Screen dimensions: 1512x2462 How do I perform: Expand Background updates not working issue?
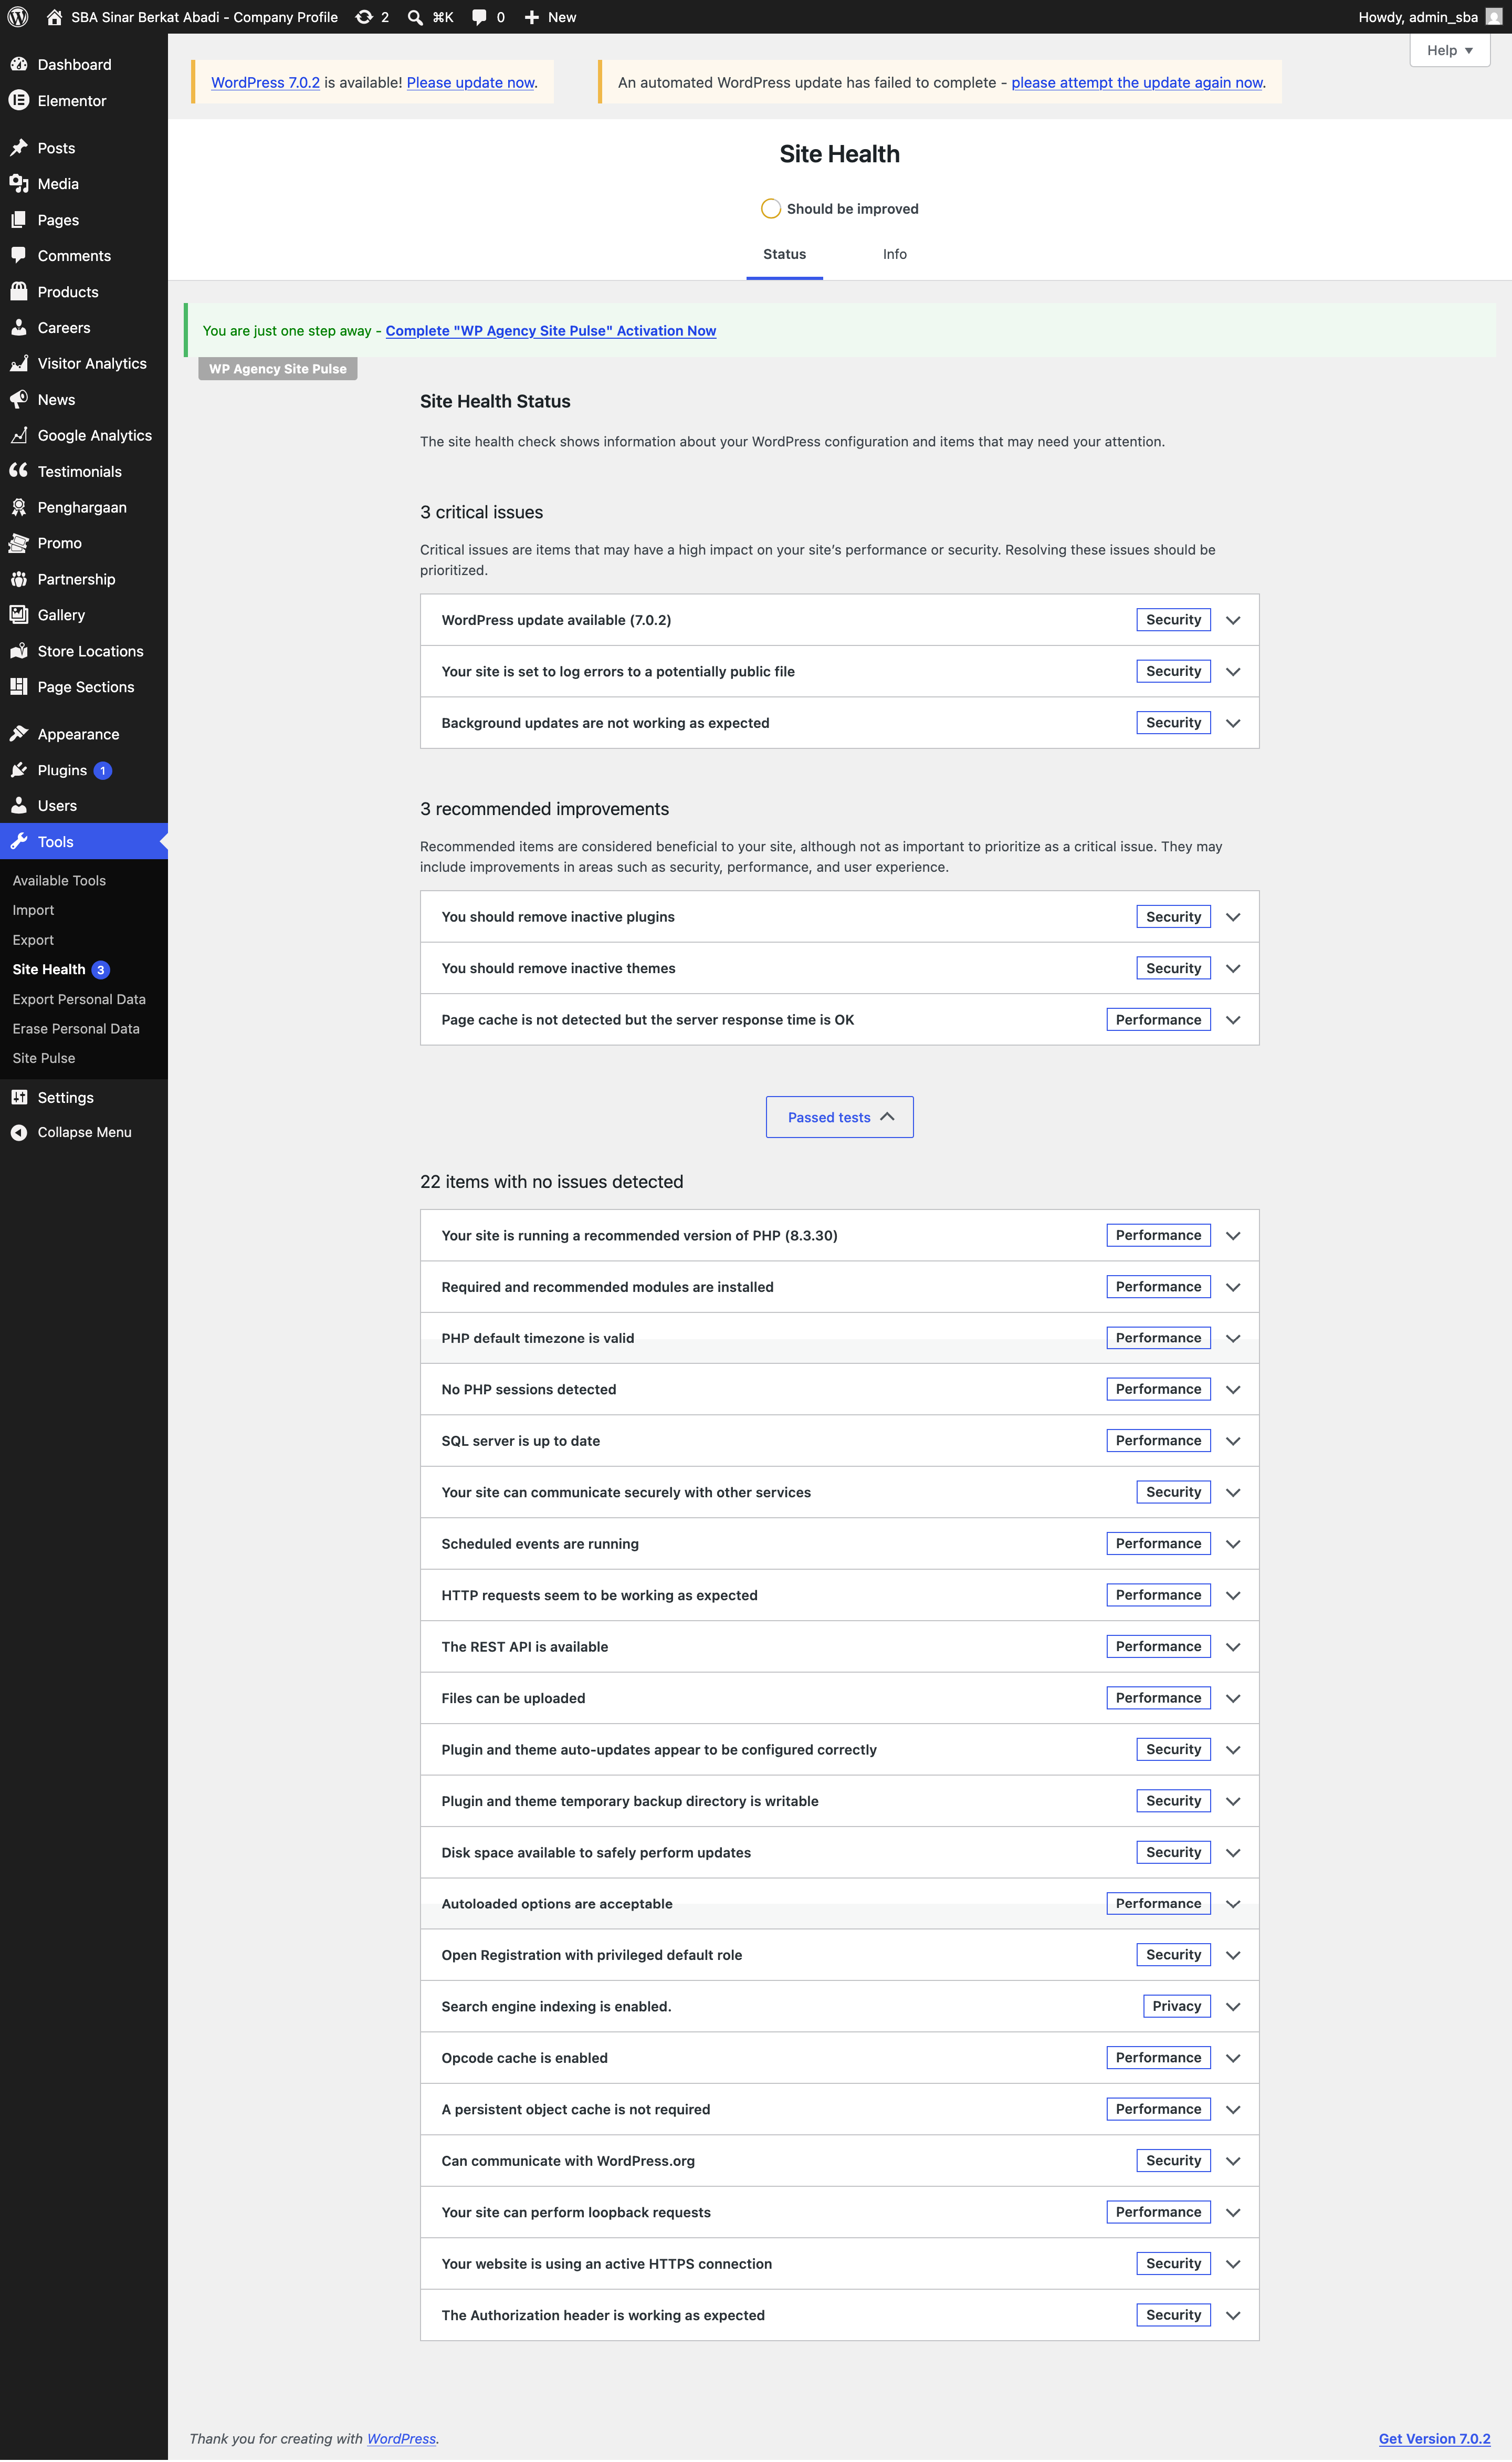(x=839, y=723)
